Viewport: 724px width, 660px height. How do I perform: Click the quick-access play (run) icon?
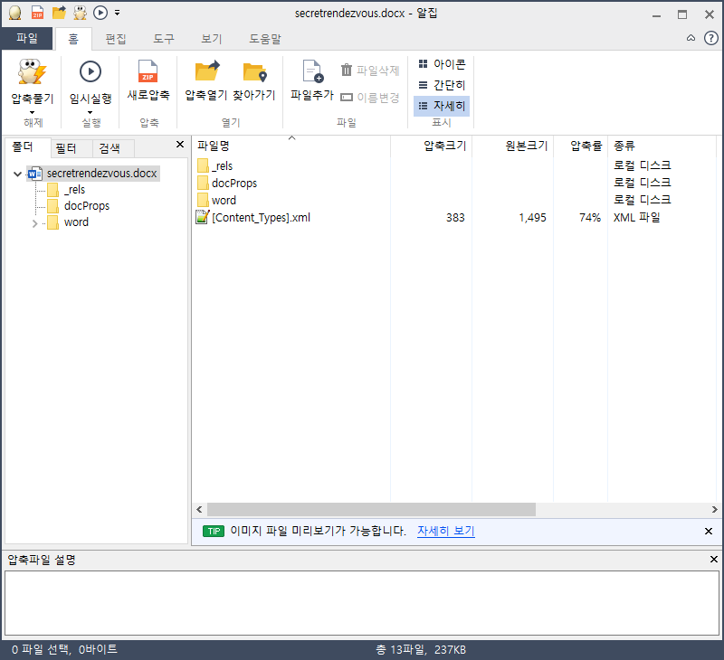100,13
